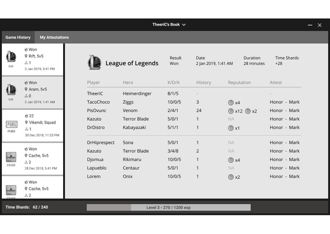Click the 28 minutes duration value
The height and width of the screenshot is (234, 330).
[254, 63]
